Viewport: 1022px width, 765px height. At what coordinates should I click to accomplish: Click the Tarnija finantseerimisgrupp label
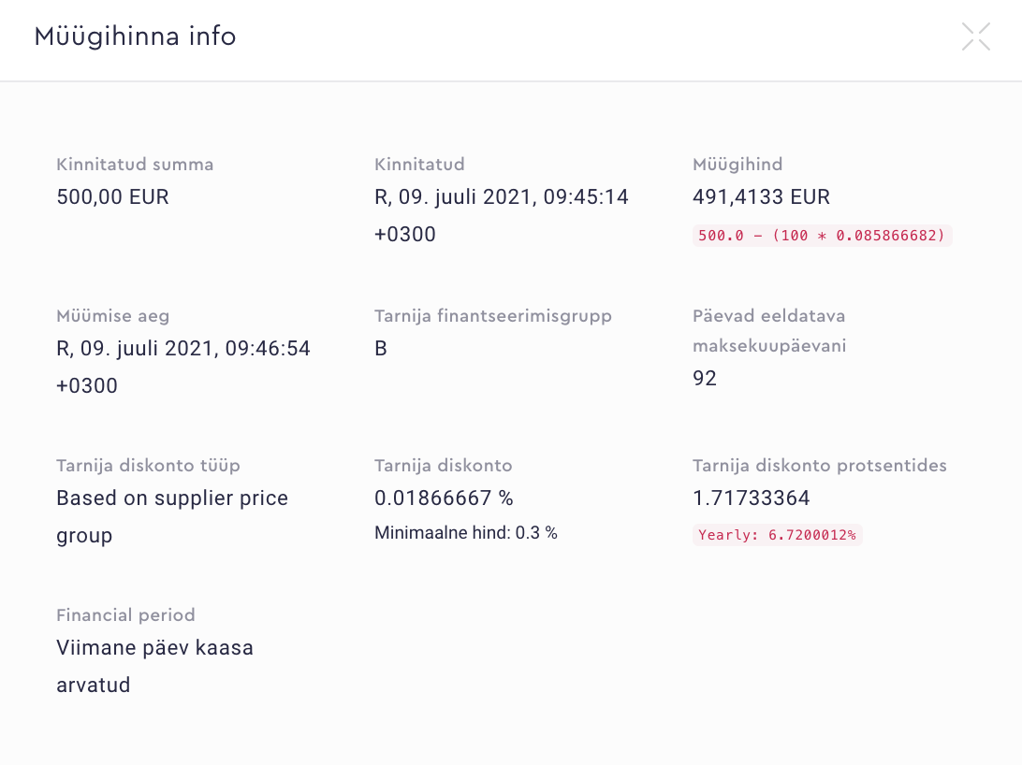click(x=492, y=316)
